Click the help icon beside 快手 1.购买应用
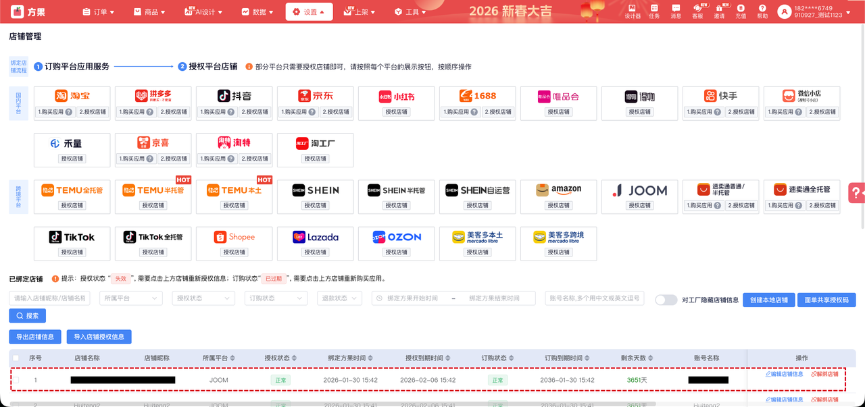Viewport: 865px width, 407px height. point(717,112)
